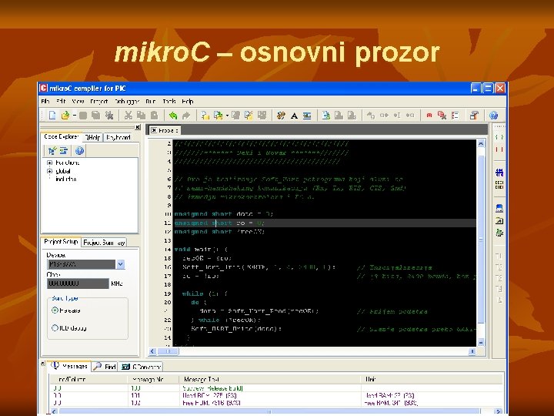Select the includes tree item
The height and width of the screenshot is (416, 554).
(x=66, y=179)
